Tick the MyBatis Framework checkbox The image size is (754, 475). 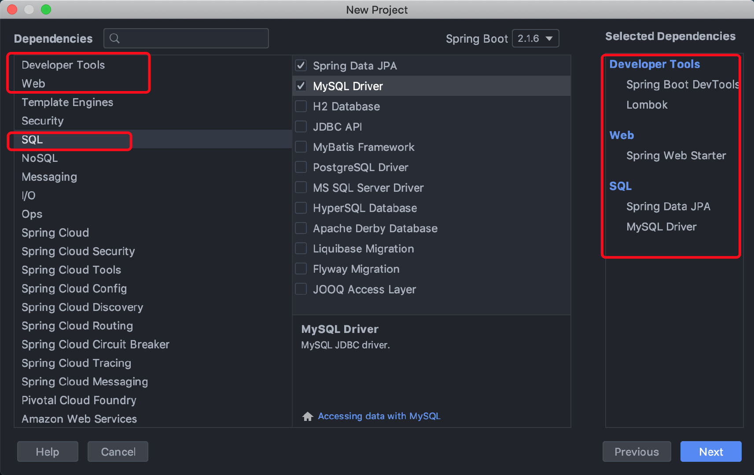pyautogui.click(x=301, y=147)
